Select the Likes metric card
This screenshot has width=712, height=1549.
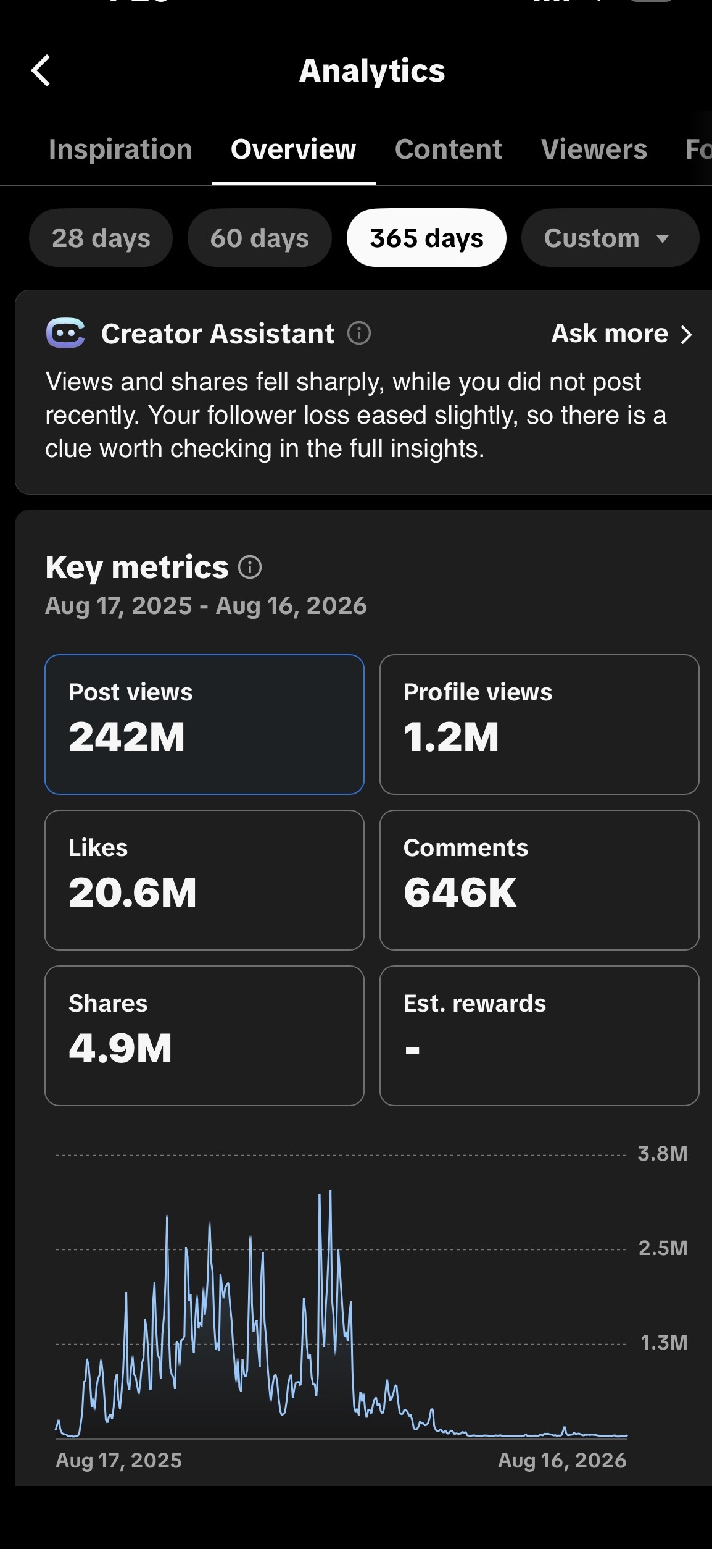[204, 880]
